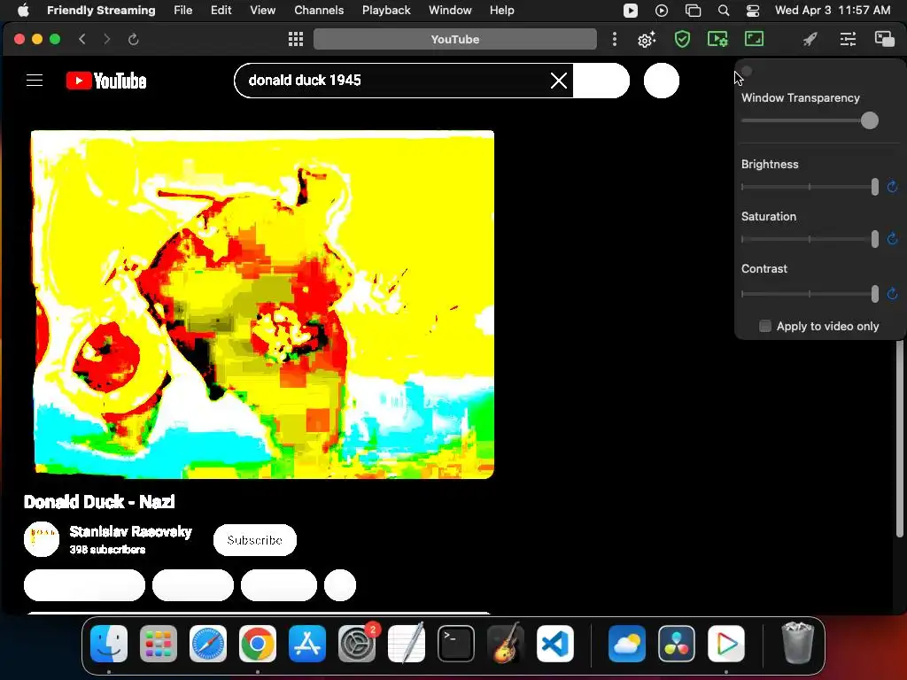Open GarageBand from the Dock

[506, 643]
